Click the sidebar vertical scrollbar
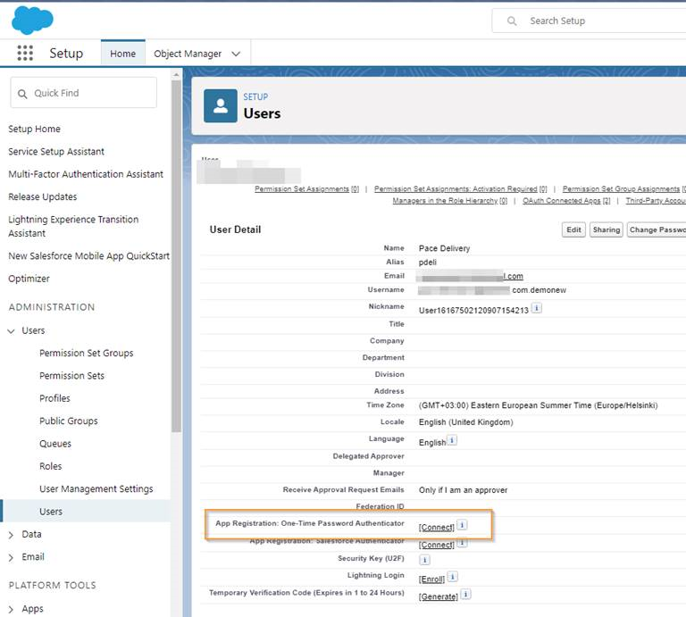This screenshot has width=686, height=617. point(176,255)
